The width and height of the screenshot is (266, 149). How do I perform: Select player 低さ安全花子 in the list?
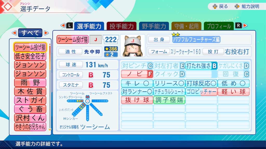(x=30, y=56)
